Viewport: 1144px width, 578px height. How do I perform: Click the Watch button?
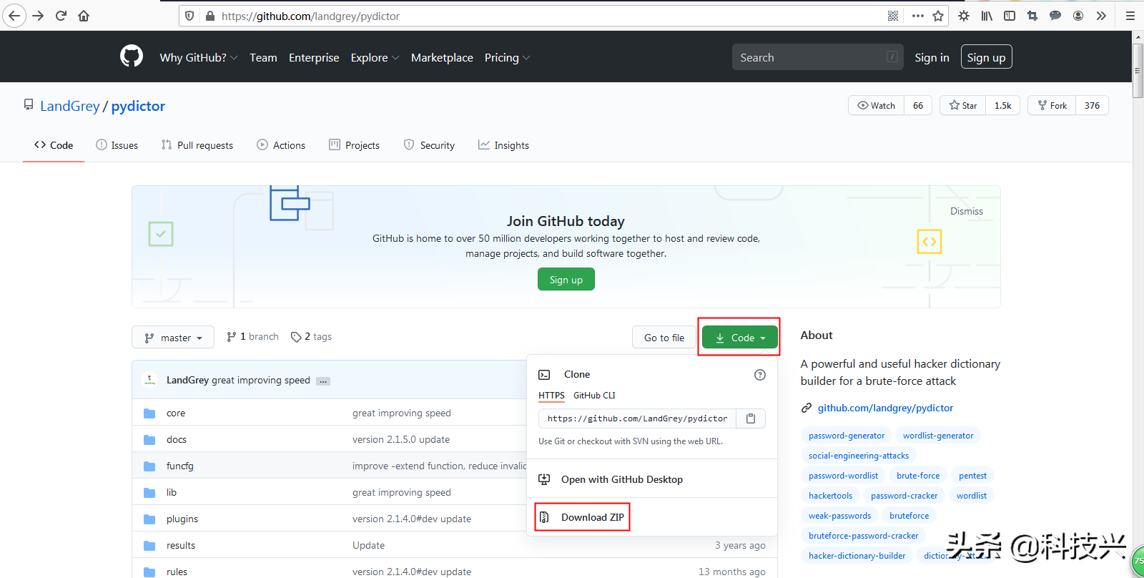[877, 106]
